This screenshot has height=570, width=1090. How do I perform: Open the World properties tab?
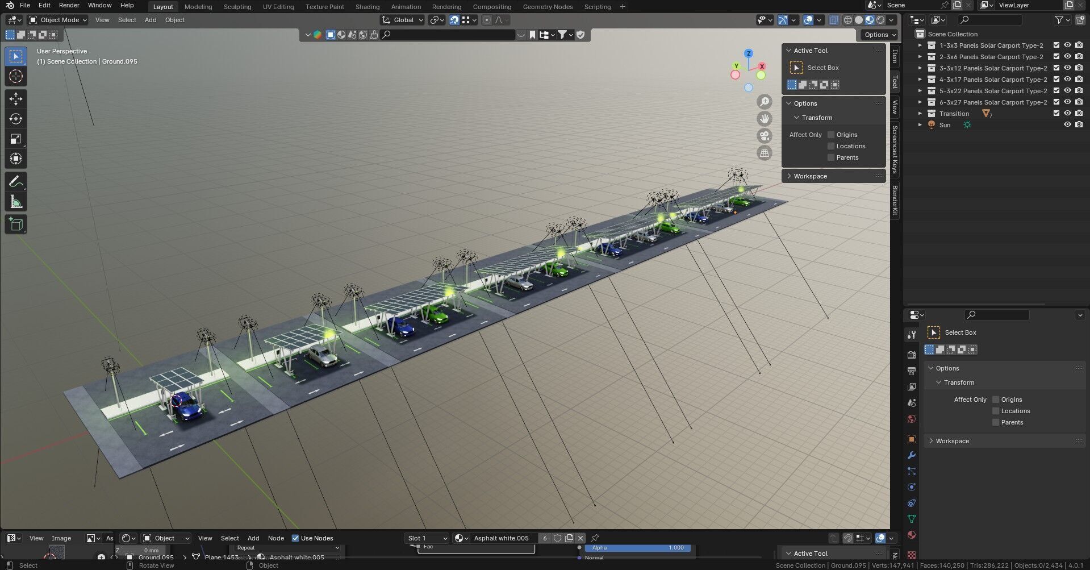912,419
